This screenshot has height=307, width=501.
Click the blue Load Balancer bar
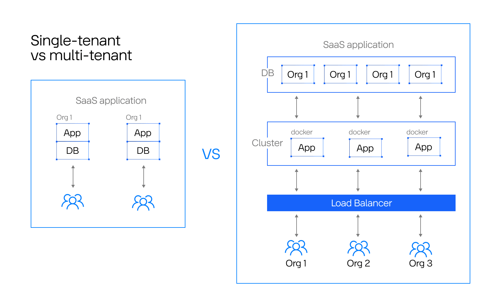pos(361,203)
